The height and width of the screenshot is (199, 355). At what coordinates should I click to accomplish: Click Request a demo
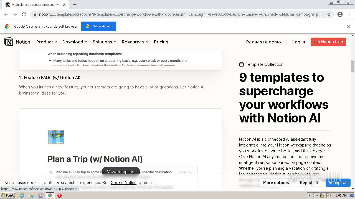pos(263,42)
